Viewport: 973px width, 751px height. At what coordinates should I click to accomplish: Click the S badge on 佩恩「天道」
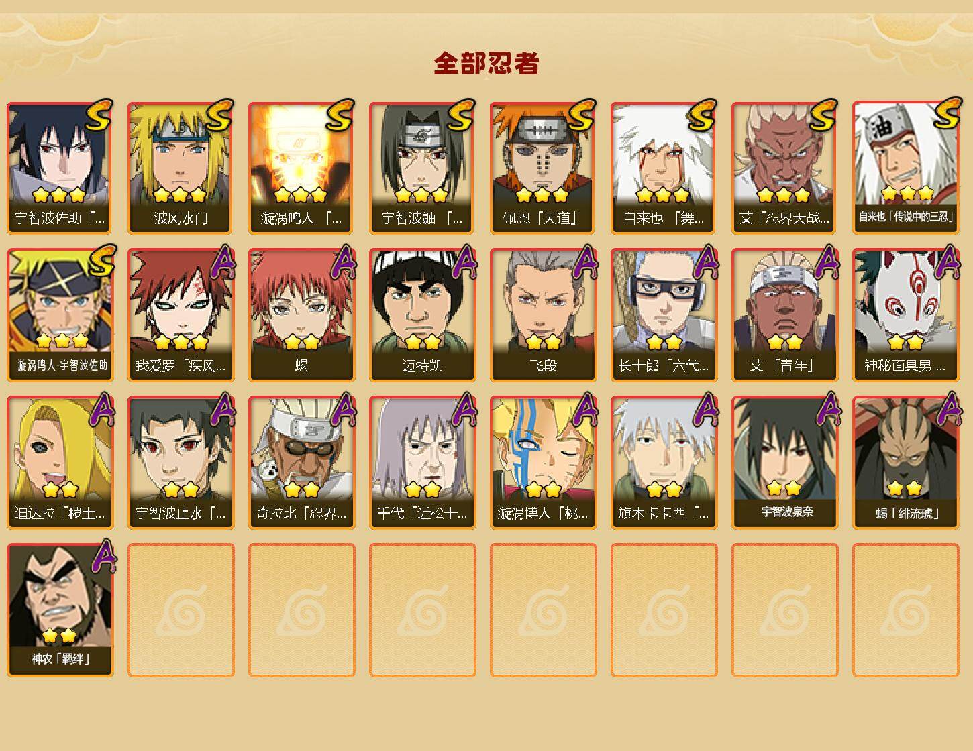pos(582,115)
